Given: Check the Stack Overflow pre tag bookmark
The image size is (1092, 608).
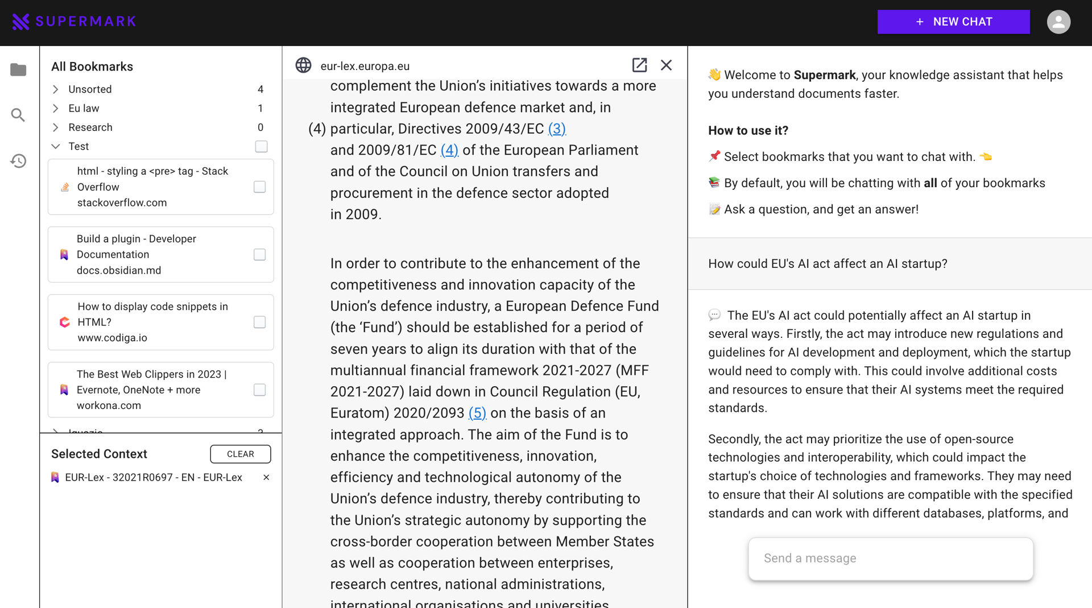Looking at the screenshot, I should click(x=259, y=187).
